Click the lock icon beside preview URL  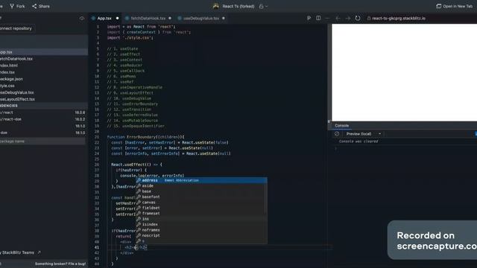369,18
